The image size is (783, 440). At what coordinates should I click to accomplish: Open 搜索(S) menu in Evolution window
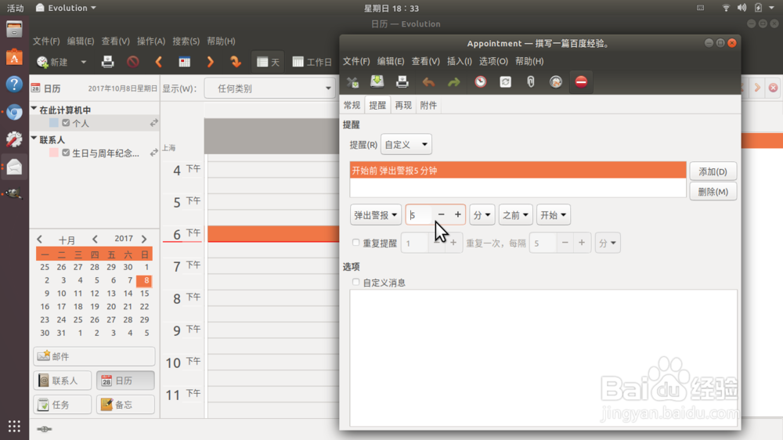pos(186,41)
